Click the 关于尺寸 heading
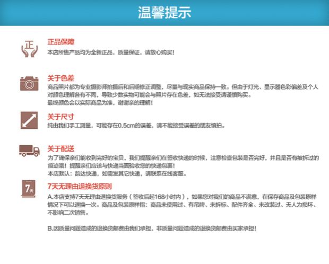 (x=61, y=117)
